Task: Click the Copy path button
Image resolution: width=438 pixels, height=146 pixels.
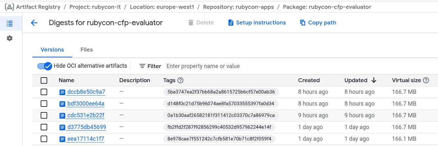Action: click(x=318, y=23)
